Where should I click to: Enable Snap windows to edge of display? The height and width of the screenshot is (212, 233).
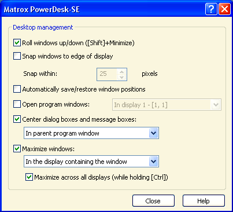tap(17, 56)
